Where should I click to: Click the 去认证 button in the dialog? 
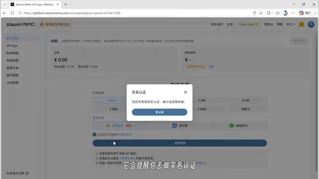pyautogui.click(x=159, y=112)
